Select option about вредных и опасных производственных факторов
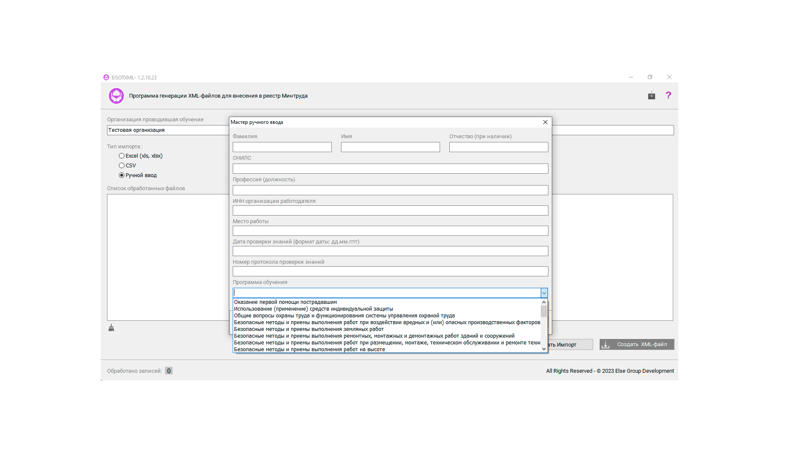Viewport: 812px width, 456px height. point(387,322)
